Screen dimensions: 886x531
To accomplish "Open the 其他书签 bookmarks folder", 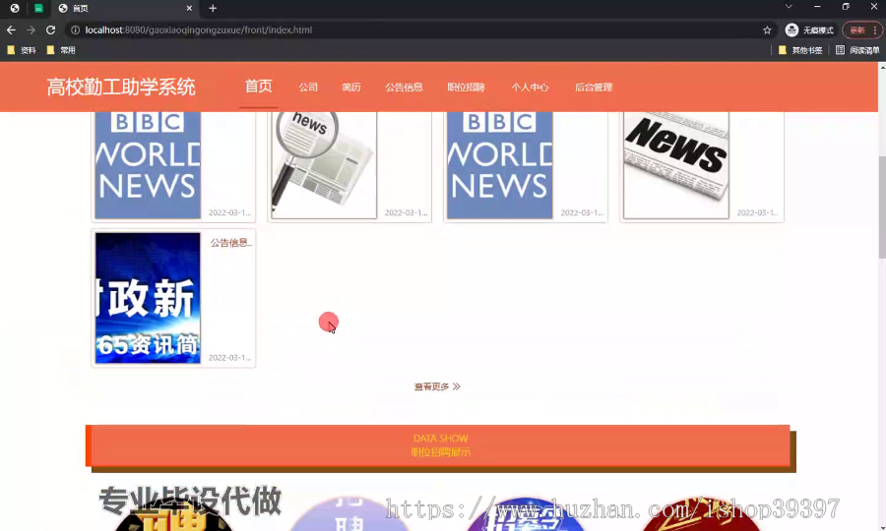I will point(800,50).
